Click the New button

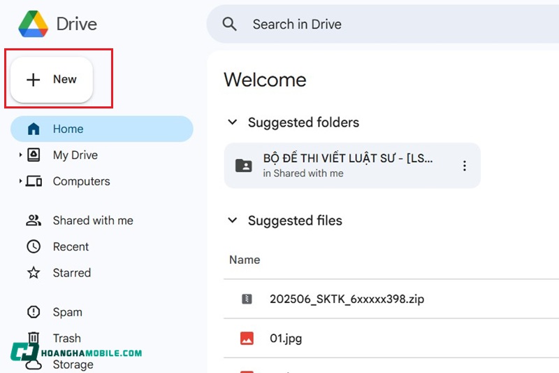tap(52, 80)
